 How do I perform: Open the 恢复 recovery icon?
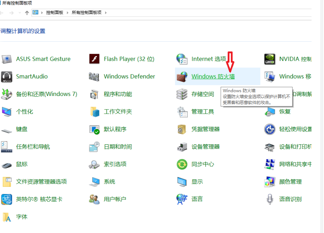pos(270,112)
